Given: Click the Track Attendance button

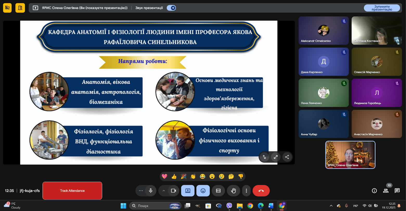Looking at the screenshot, I should coord(72,191).
